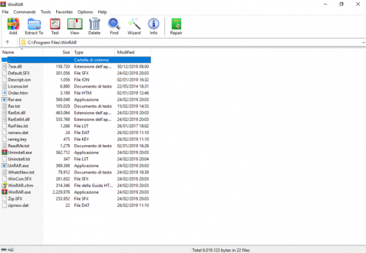
Task: Click 'File ION' type cell
Action: point(81,80)
